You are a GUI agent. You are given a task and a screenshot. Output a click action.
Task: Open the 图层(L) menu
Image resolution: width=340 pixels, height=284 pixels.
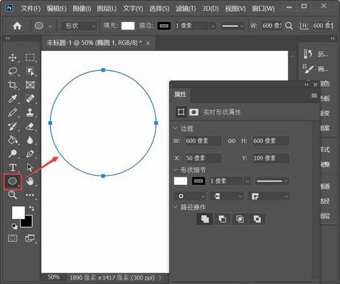(x=106, y=8)
